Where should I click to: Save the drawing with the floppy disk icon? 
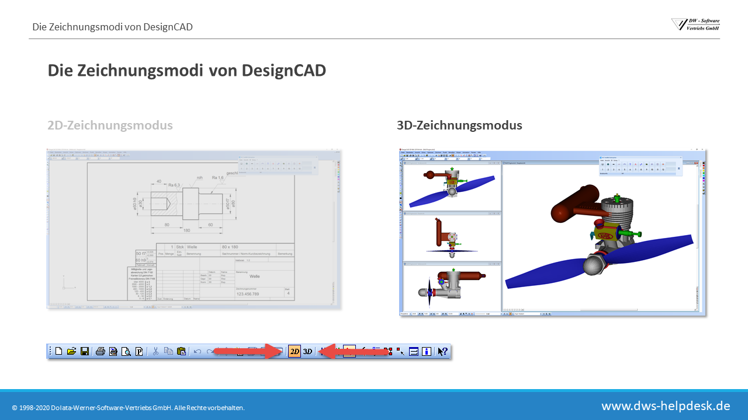pyautogui.click(x=85, y=351)
